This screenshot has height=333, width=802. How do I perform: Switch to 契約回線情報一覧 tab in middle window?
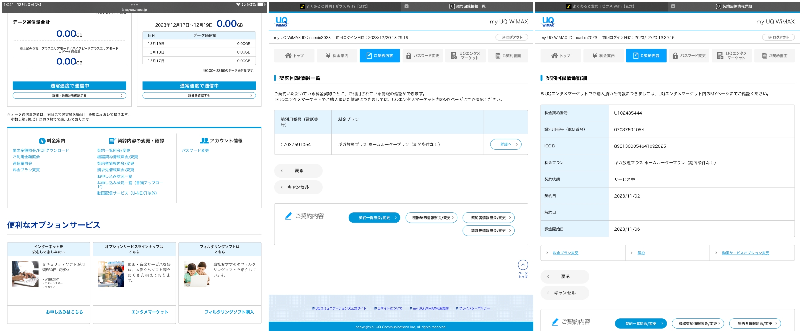[468, 6]
